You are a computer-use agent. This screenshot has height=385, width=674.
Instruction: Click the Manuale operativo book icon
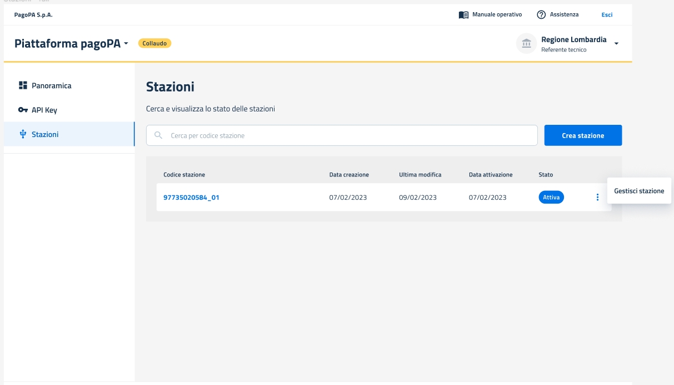coord(463,15)
